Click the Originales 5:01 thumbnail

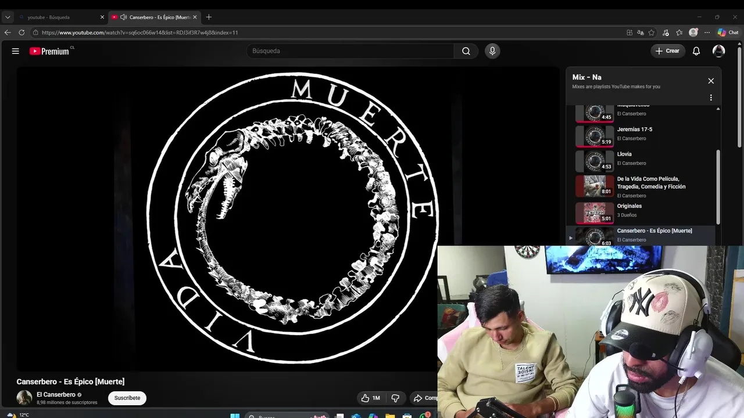(595, 213)
